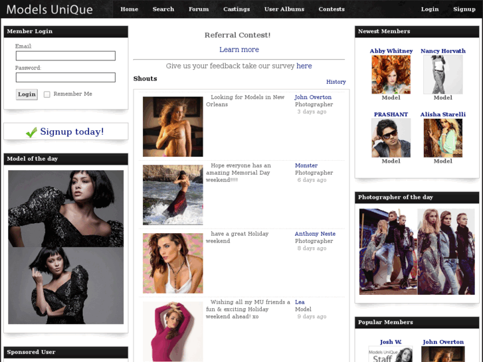
Task: Open Anthony Neste's profile link
Action: click(315, 234)
